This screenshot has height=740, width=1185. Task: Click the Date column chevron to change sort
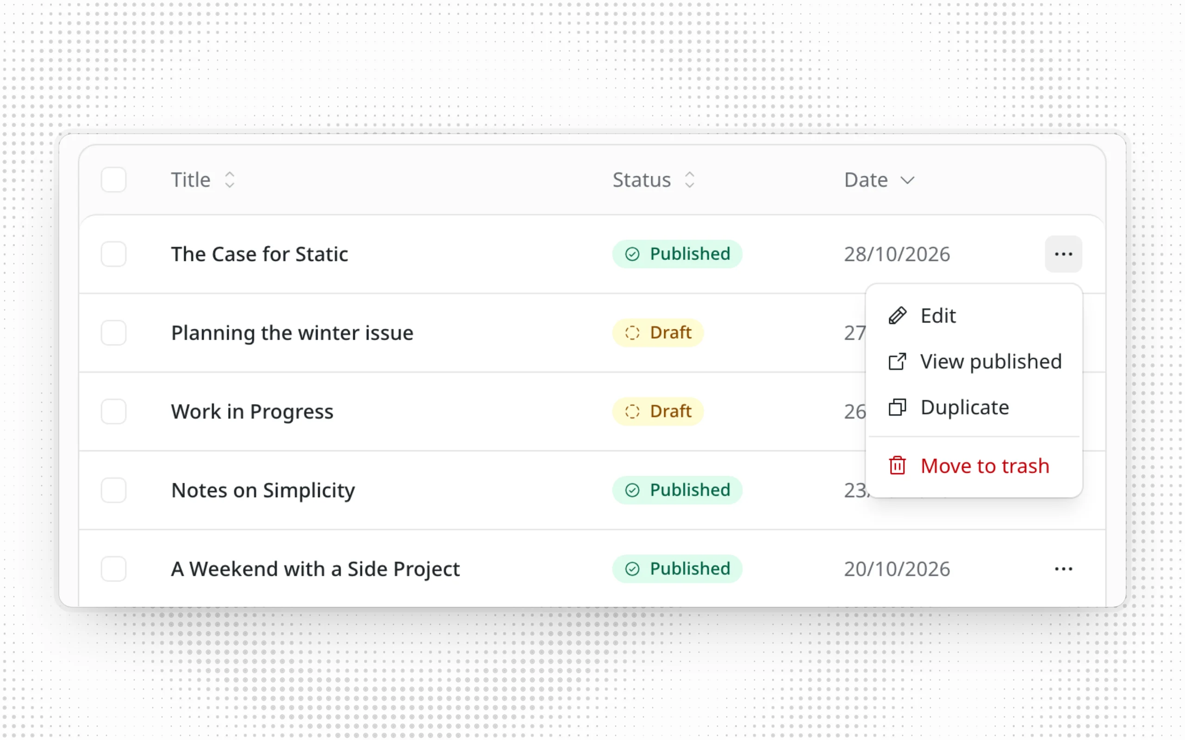pyautogui.click(x=907, y=180)
